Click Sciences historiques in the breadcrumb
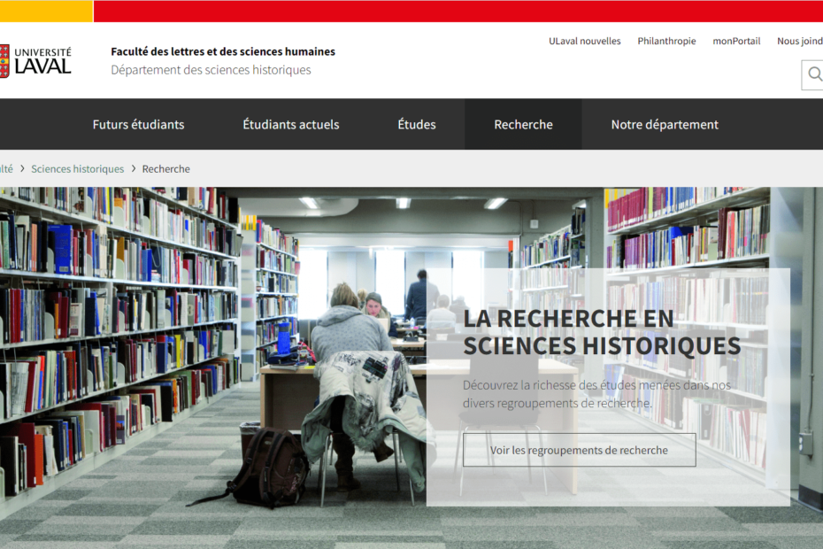 pos(77,168)
